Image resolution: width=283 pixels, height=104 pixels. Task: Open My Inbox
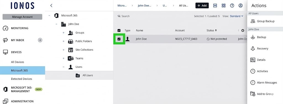(17, 40)
